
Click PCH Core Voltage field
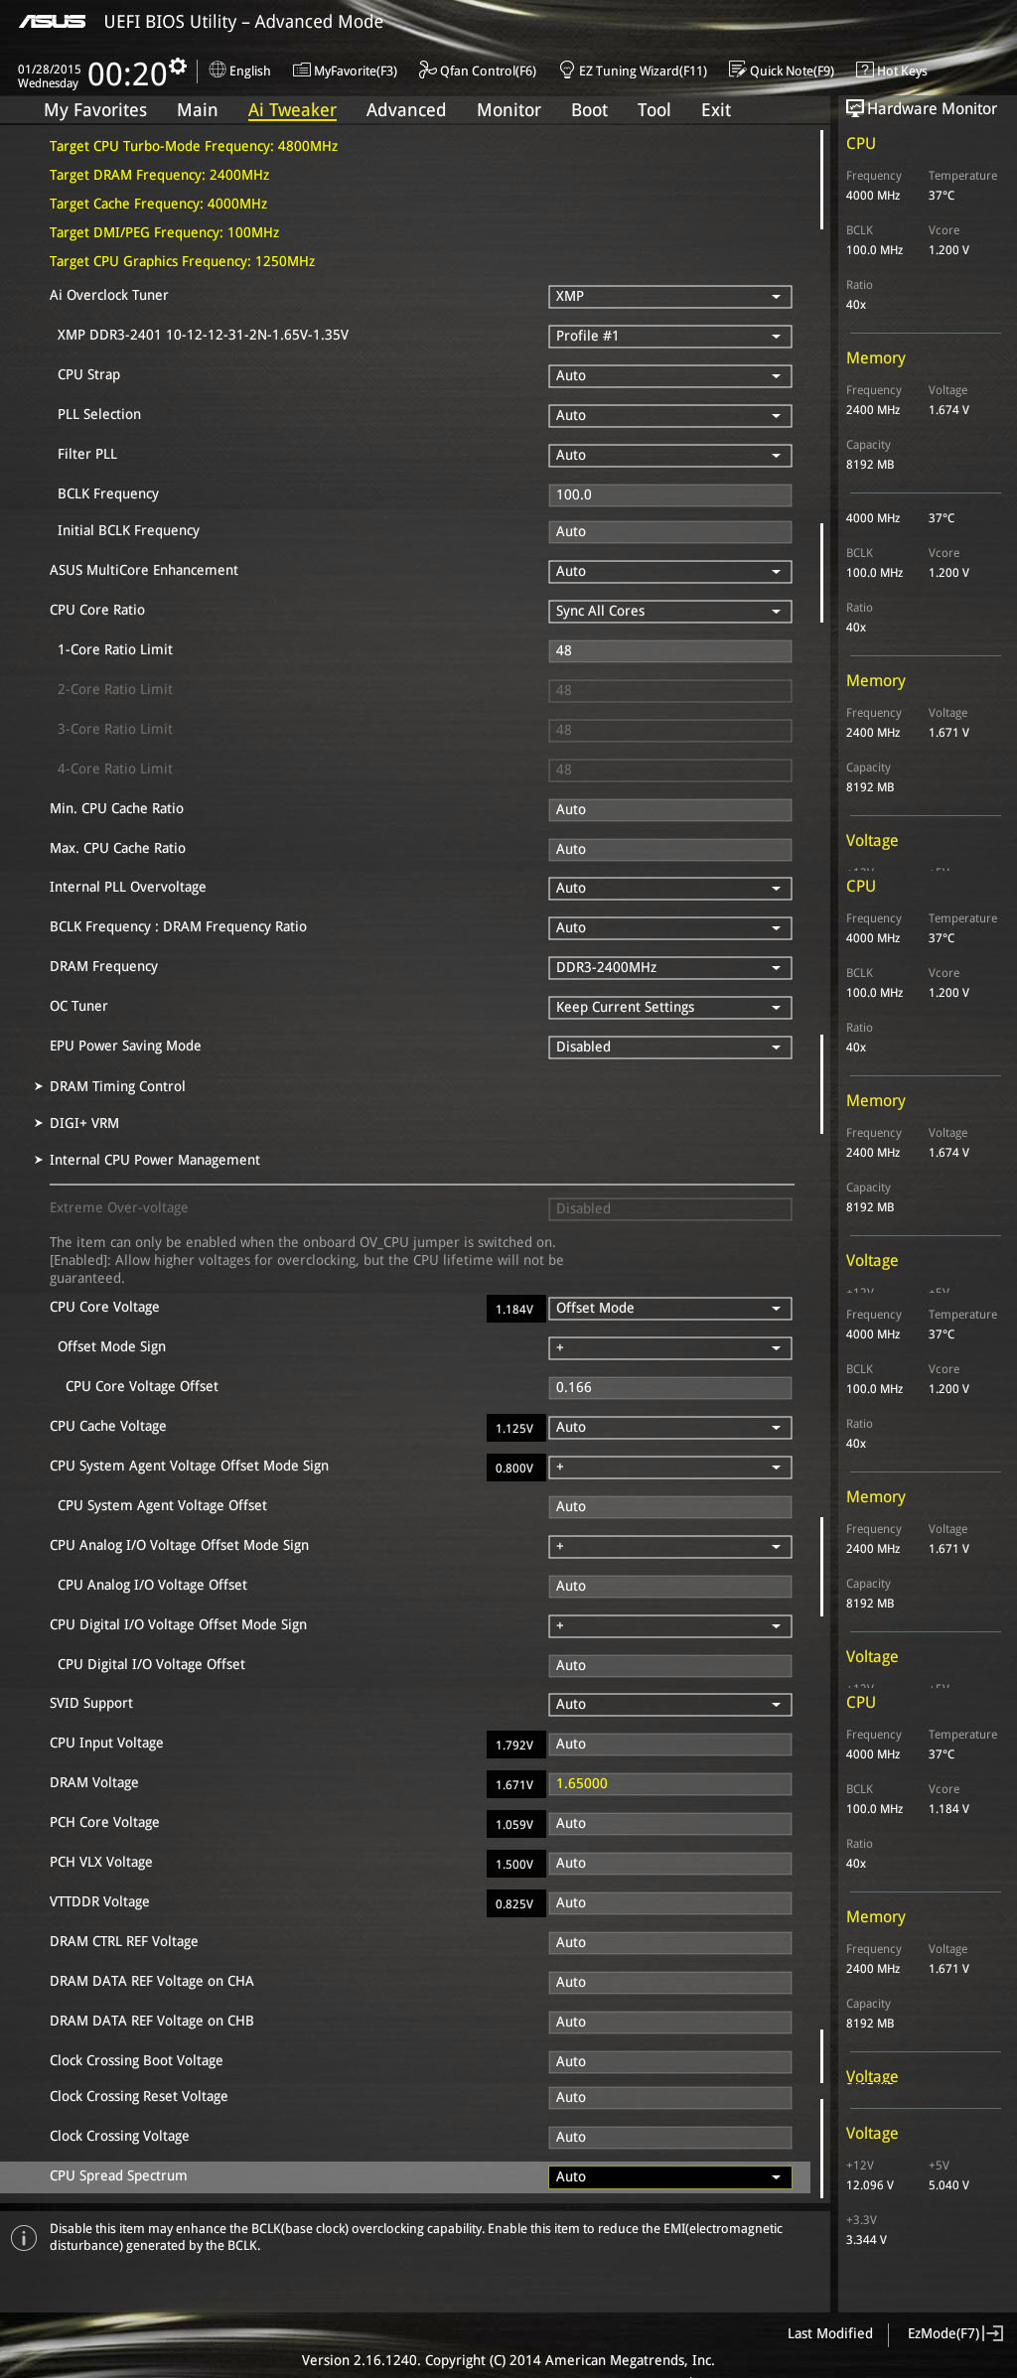[x=670, y=1824]
